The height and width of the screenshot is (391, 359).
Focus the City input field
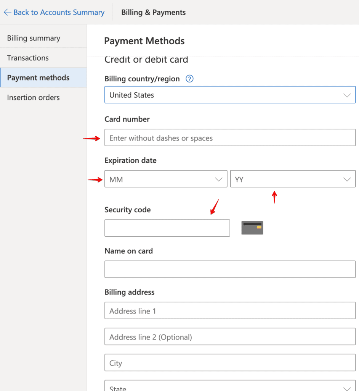click(x=230, y=363)
